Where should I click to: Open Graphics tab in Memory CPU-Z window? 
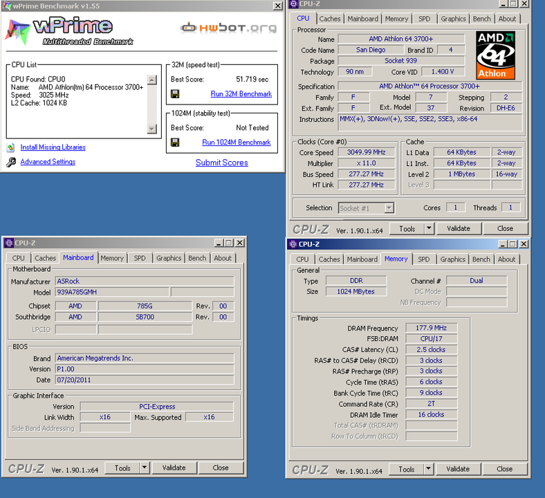tap(452, 259)
